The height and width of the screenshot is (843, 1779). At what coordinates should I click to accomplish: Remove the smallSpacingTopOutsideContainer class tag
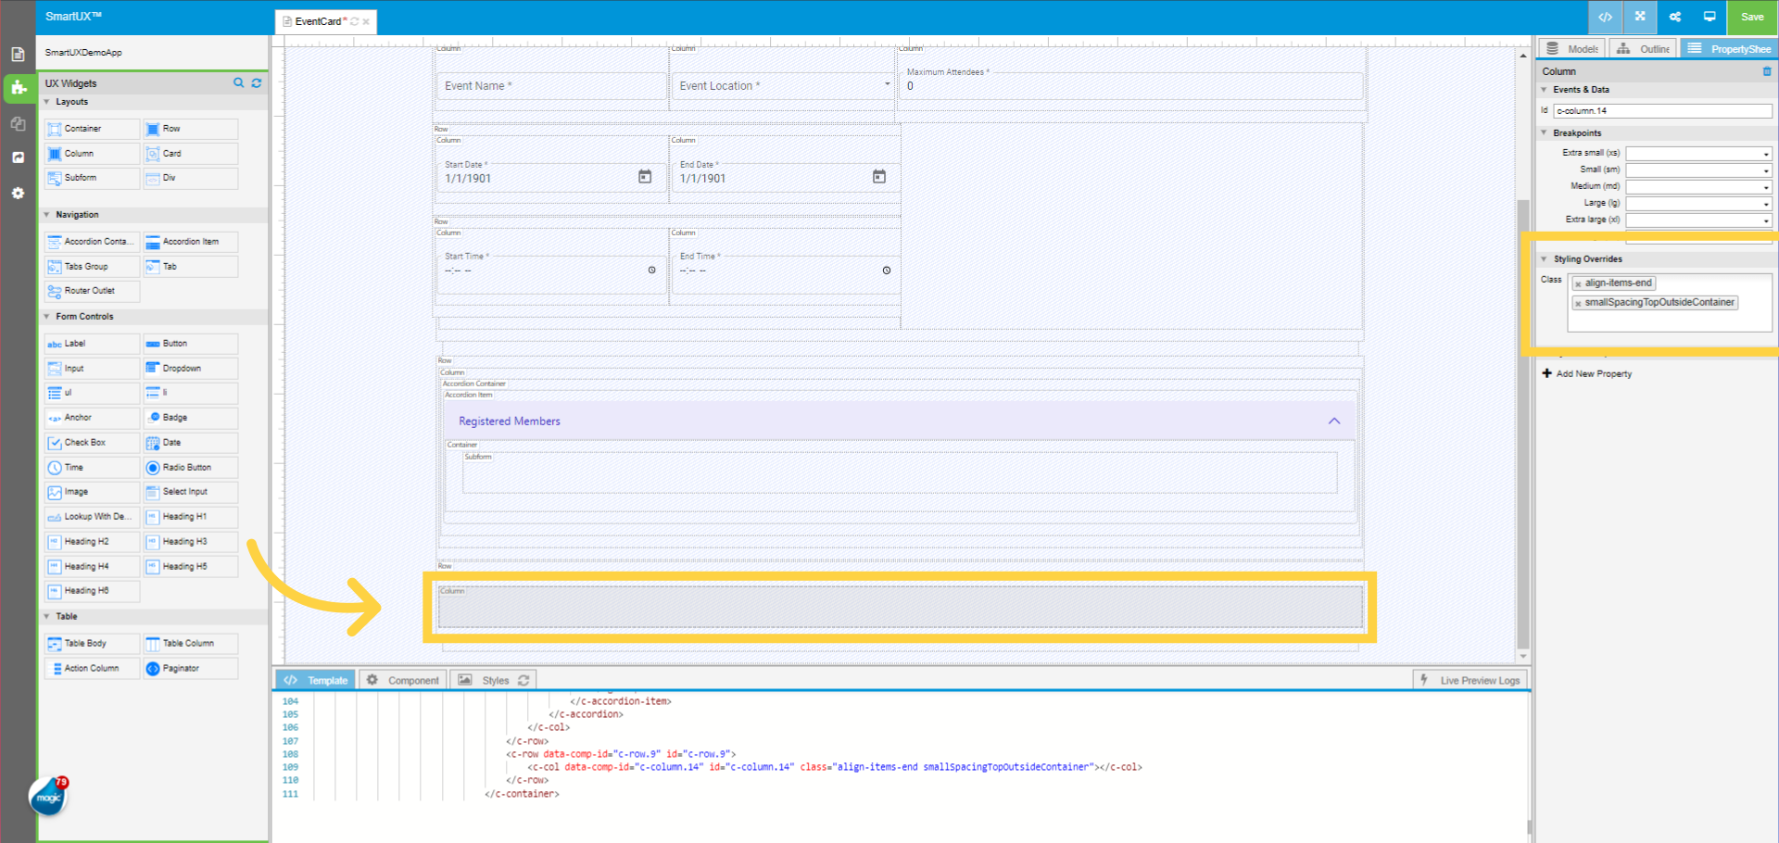pyautogui.click(x=1578, y=304)
